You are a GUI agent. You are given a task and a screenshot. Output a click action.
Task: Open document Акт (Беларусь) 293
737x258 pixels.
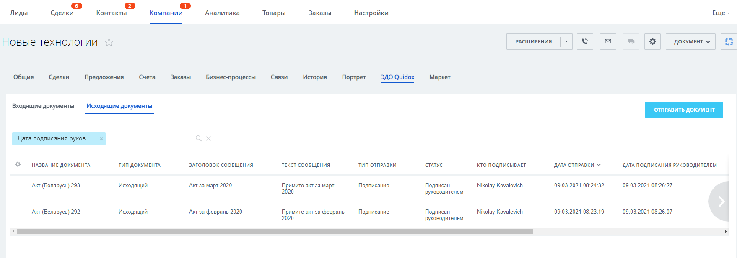[56, 185]
